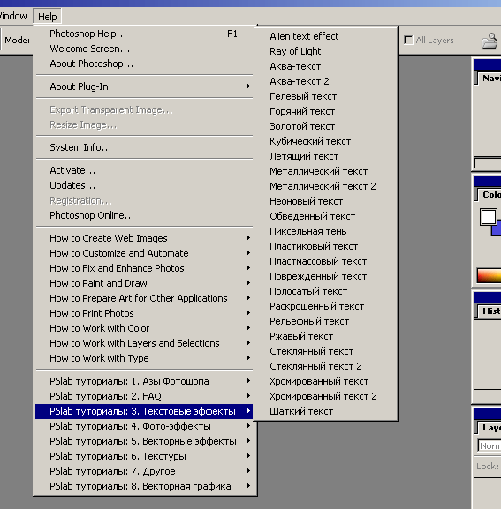The height and width of the screenshot is (509, 501).
Task: Open PSlab туториалы: 2. FAQ submenu
Action: 144,396
